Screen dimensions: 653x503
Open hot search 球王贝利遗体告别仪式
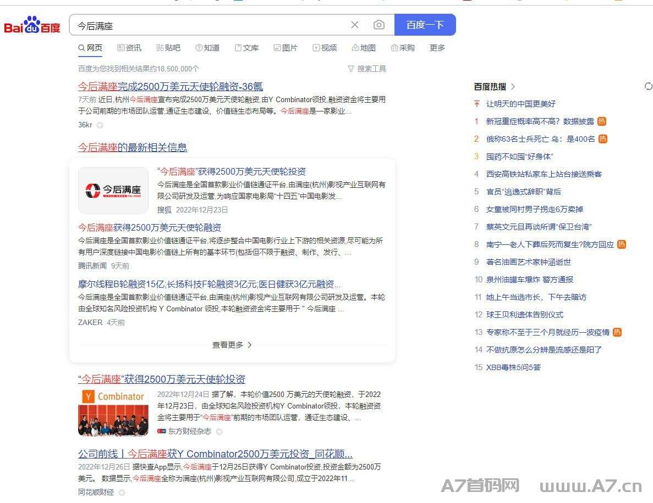tap(525, 315)
